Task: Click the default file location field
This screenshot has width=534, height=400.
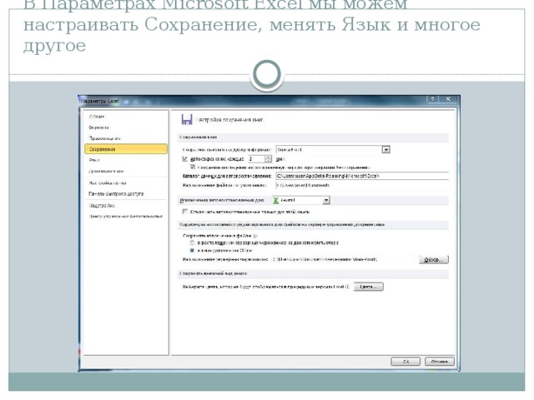Action: 362,185
